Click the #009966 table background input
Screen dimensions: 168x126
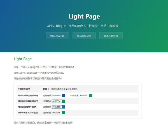pyautogui.click(x=57, y=113)
